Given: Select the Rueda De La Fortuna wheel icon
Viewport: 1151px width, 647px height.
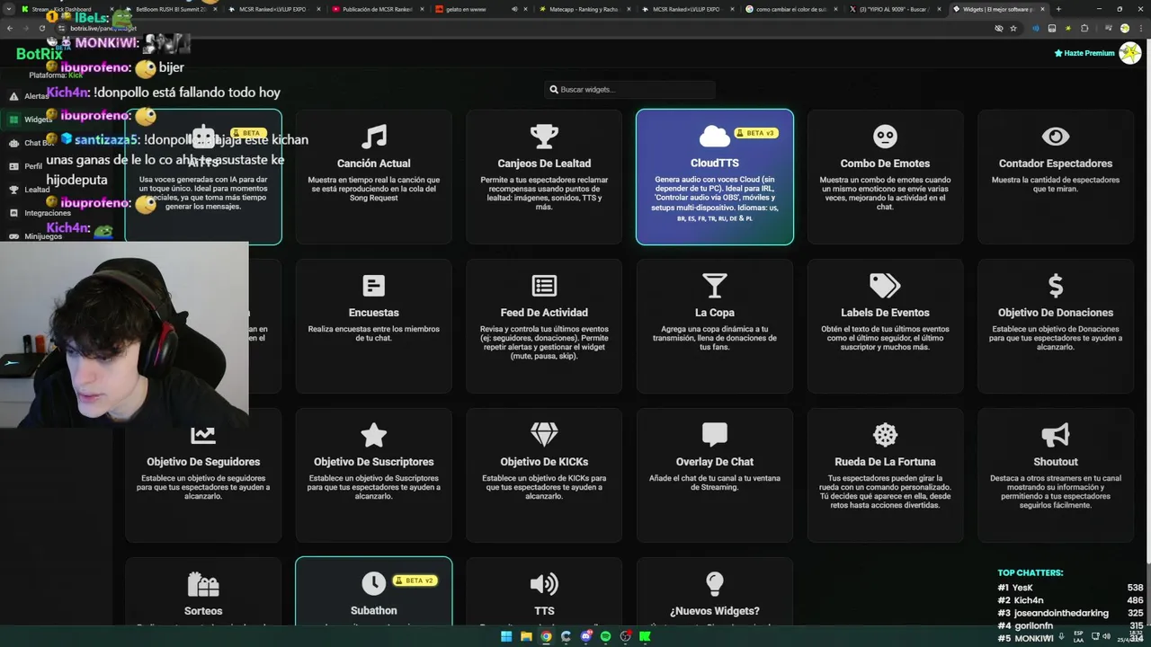Looking at the screenshot, I should click(x=885, y=435).
